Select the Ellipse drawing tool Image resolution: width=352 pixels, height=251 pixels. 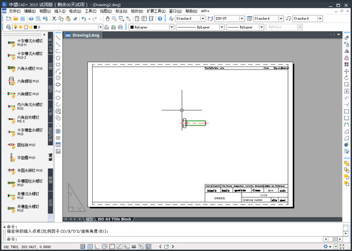[58, 98]
